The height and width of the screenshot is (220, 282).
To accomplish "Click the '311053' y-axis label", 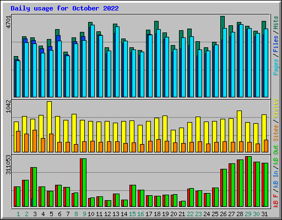I will click(x=9, y=164).
